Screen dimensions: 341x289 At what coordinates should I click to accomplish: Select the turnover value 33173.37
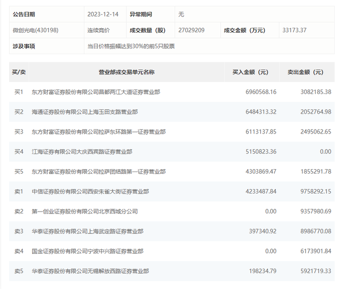point(294,30)
